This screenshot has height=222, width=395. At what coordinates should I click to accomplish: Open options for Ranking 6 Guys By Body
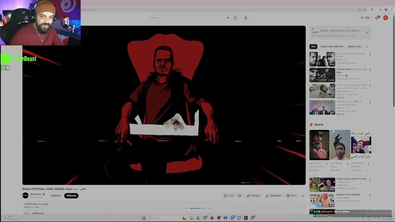click(x=370, y=195)
